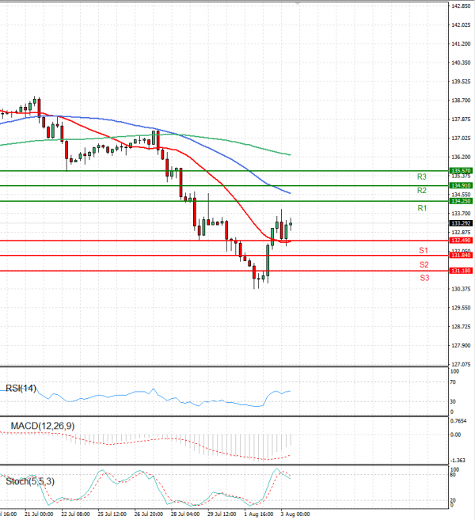Select the 135.570 price level tag
475x520 pixels.
(x=461, y=171)
